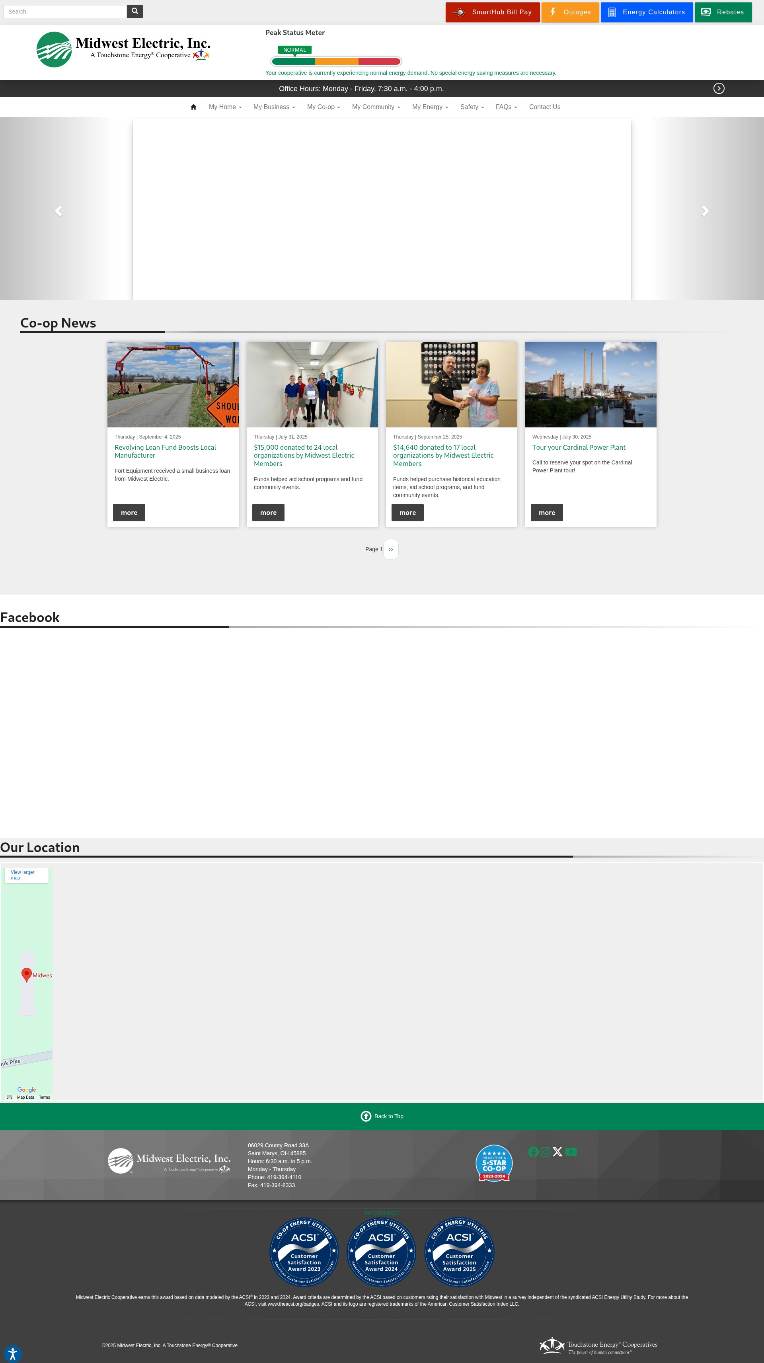This screenshot has width=764, height=1363.
Task: Click the Outages button
Action: pyautogui.click(x=570, y=12)
